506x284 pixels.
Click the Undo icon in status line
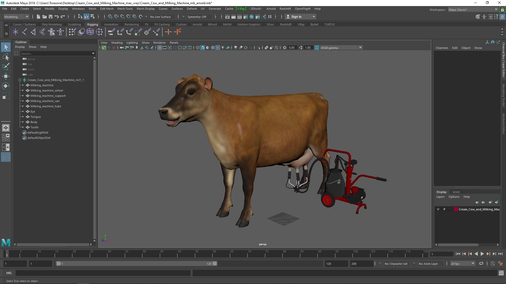tap(57, 17)
